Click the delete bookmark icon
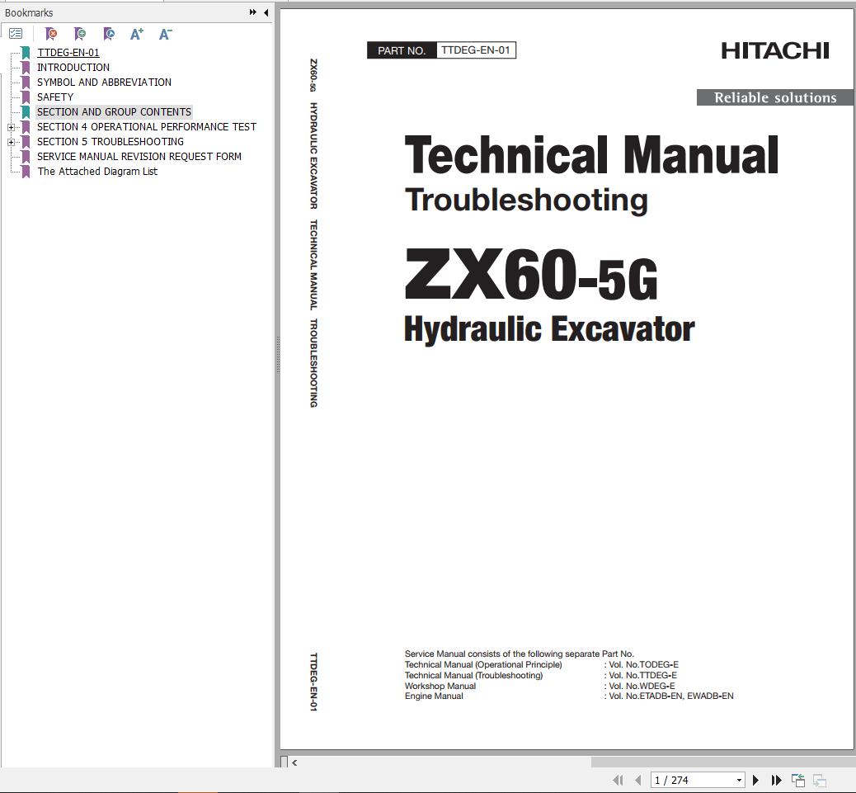 click(51, 34)
